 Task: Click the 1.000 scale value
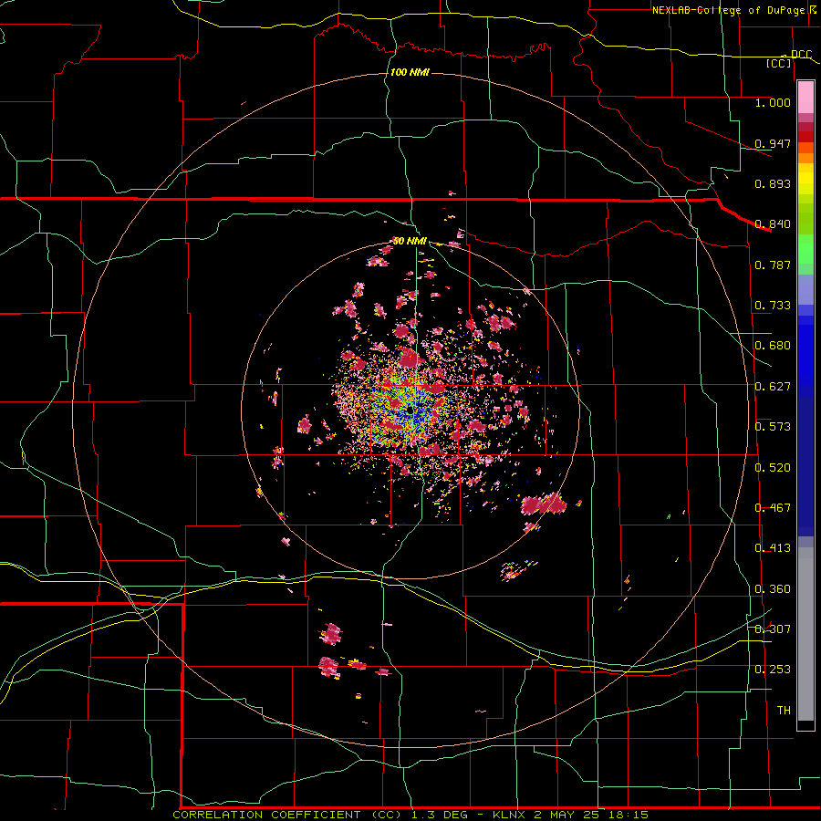pyautogui.click(x=773, y=102)
